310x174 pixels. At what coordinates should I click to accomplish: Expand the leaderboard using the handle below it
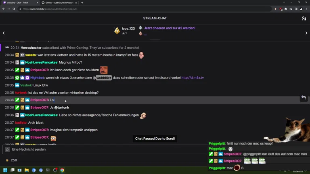pyautogui.click(x=155, y=39)
